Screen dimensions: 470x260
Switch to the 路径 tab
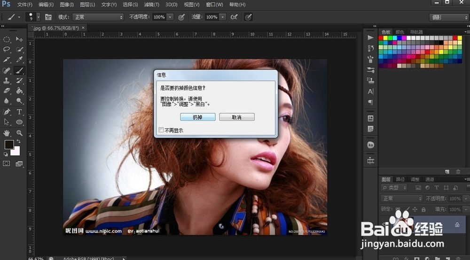click(400, 179)
